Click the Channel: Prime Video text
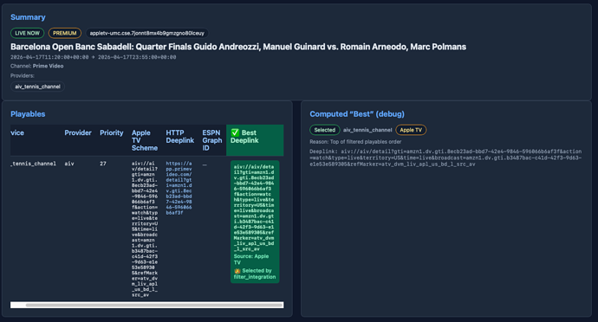598x322 pixels. [x=37, y=66]
